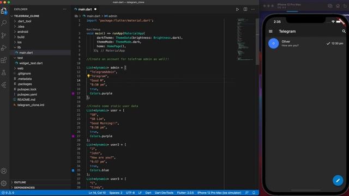Open widget_test.dart in file tree
Screen dimensions: 349x196
tap(31, 63)
